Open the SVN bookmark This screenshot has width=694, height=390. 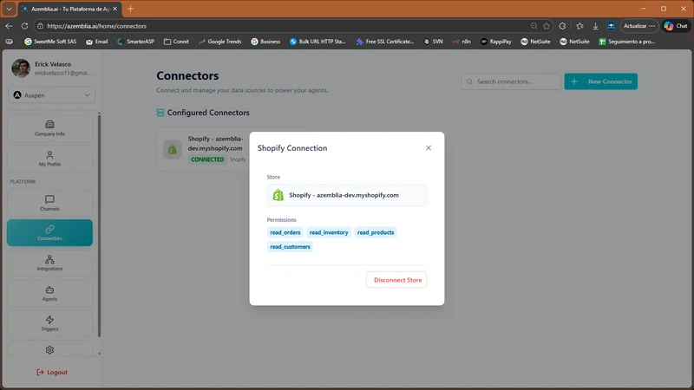pyautogui.click(x=433, y=42)
